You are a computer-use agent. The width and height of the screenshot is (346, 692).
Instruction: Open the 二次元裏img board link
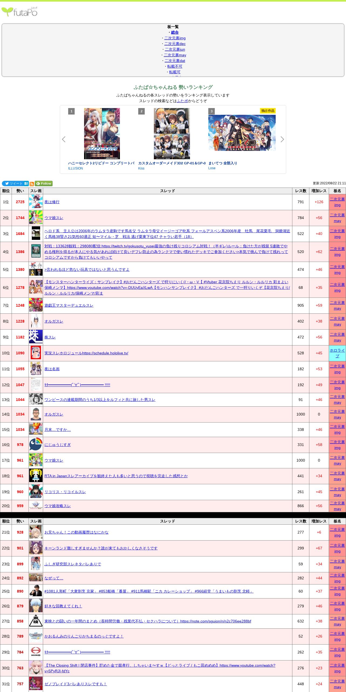coord(175,38)
